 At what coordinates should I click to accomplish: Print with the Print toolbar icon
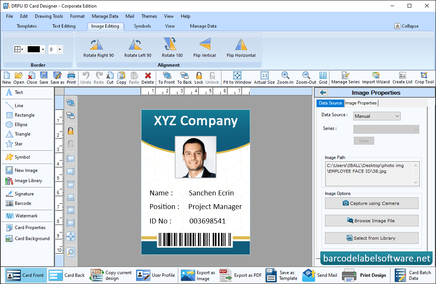click(x=71, y=78)
